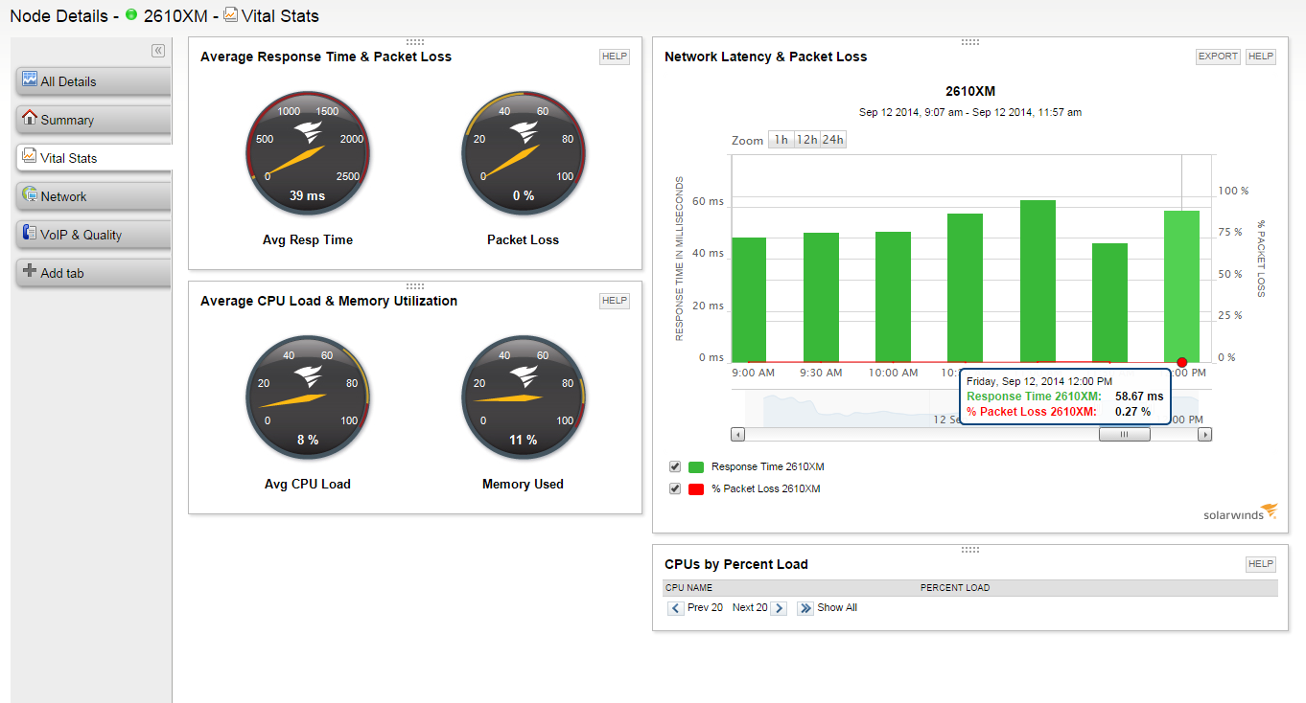The width and height of the screenshot is (1306, 703).
Task: Open the Summary tab
Action: click(94, 120)
